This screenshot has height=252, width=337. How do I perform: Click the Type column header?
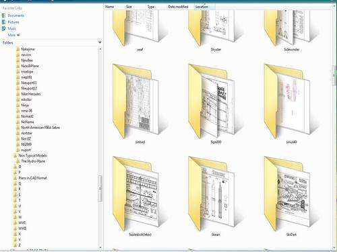pyautogui.click(x=151, y=7)
